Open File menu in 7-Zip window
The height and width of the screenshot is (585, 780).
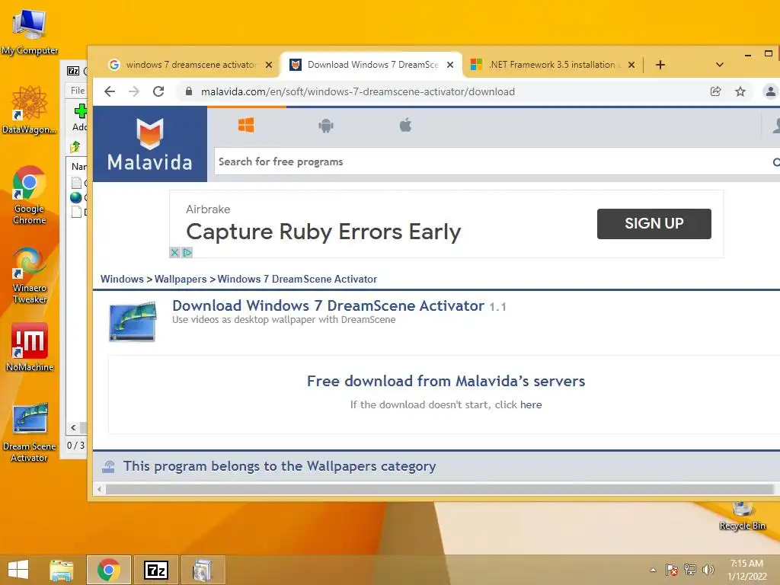coord(77,91)
